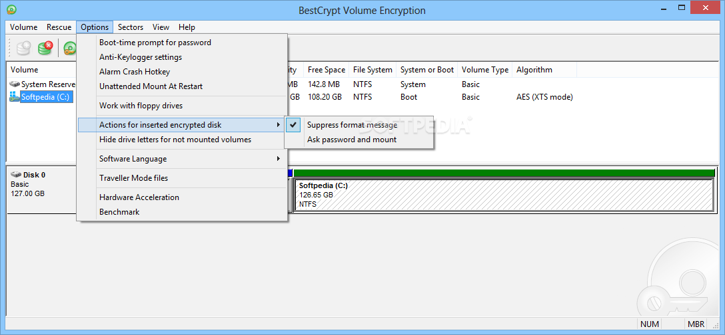This screenshot has width=725, height=335.
Task: Click the Disk 0 hard drive icon
Action: click(x=16, y=175)
